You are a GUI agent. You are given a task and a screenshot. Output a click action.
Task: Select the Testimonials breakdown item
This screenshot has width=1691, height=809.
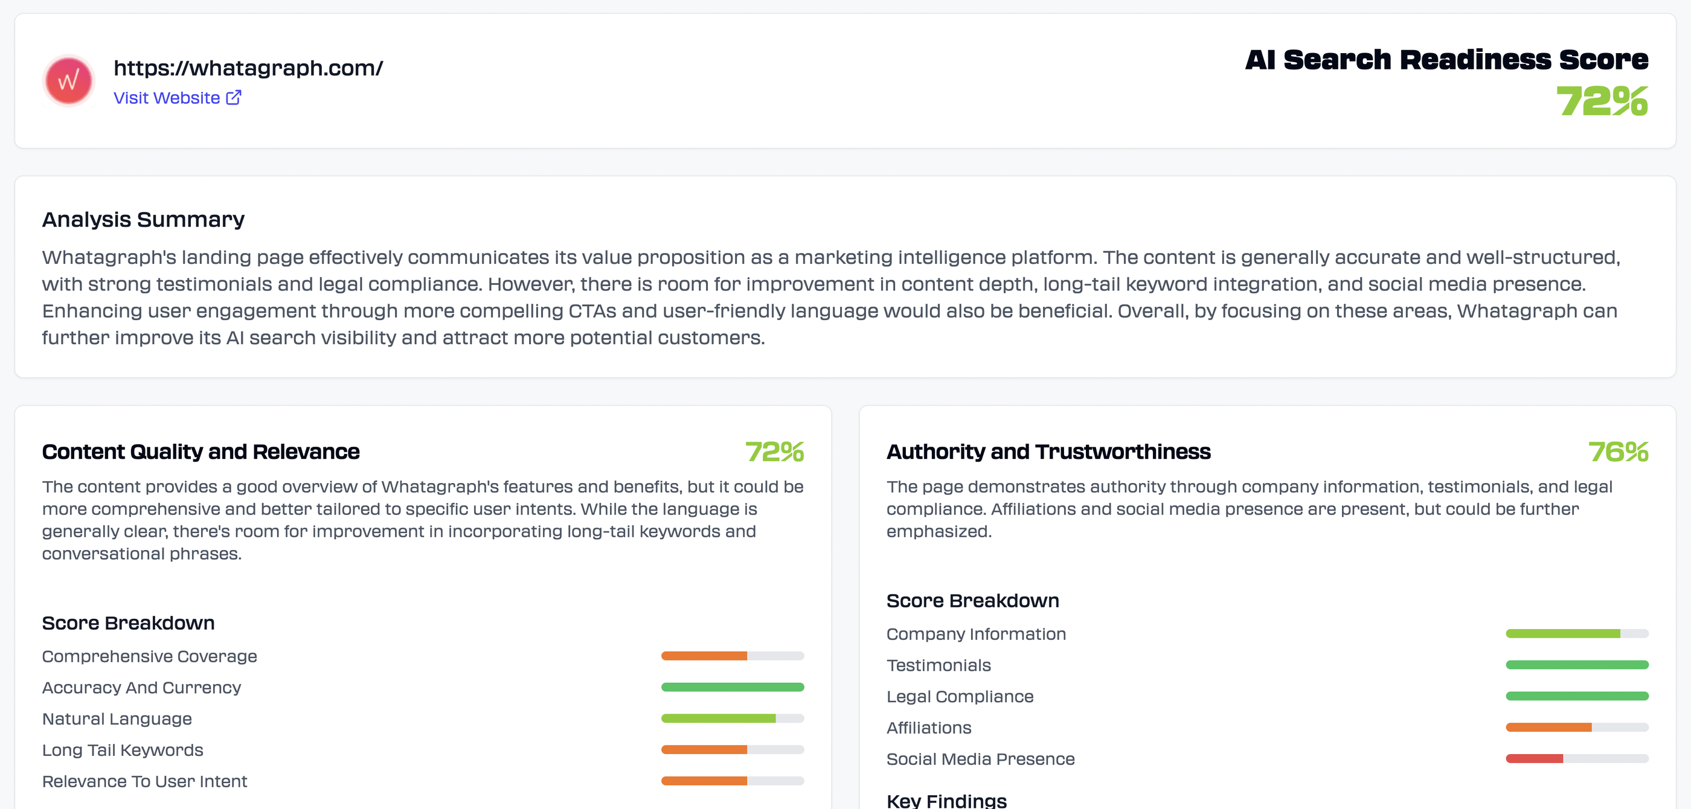click(x=939, y=665)
